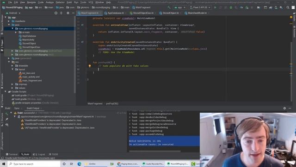Run the app with the green play icon
The image size is (296, 167).
pos(215,7)
